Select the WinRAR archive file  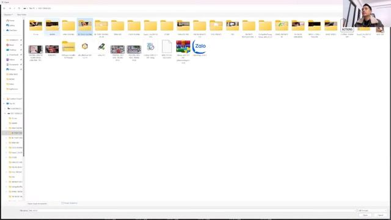point(183,52)
